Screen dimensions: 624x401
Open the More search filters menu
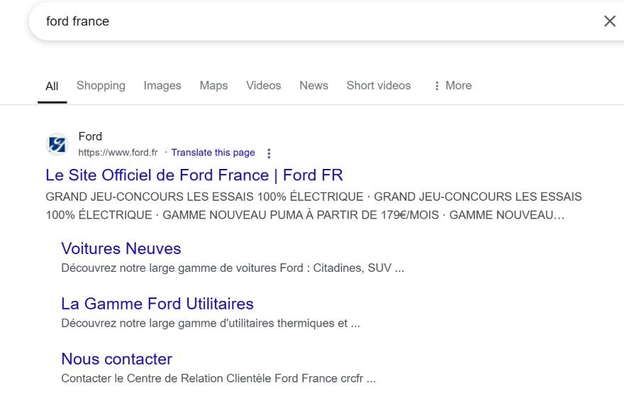tap(453, 86)
